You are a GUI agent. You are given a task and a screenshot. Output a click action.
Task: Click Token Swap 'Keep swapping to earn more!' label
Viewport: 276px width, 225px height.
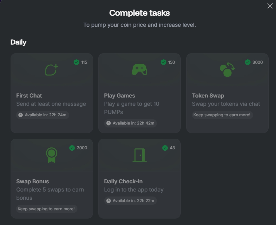point(222,115)
